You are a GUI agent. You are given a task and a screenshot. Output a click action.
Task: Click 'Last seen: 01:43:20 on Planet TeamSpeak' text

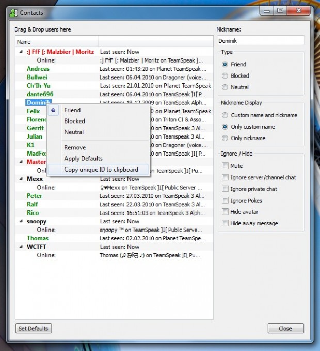click(153, 69)
